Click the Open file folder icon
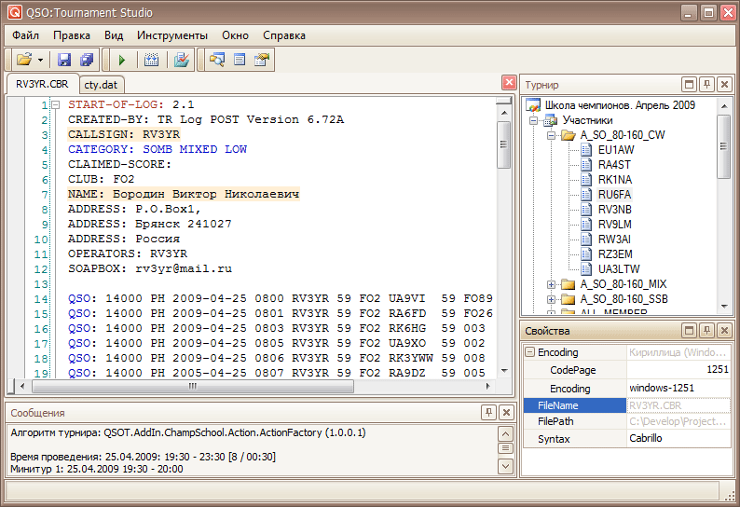 [23, 60]
